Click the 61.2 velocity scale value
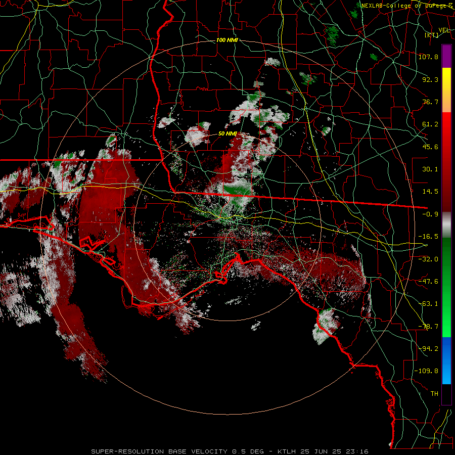This screenshot has height=455, width=455. coord(430,124)
